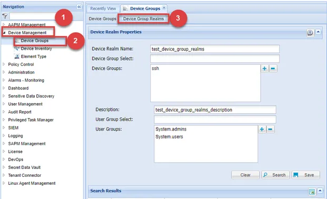Click the Clear button
Screen dimensions: 327x199
tap(245, 175)
